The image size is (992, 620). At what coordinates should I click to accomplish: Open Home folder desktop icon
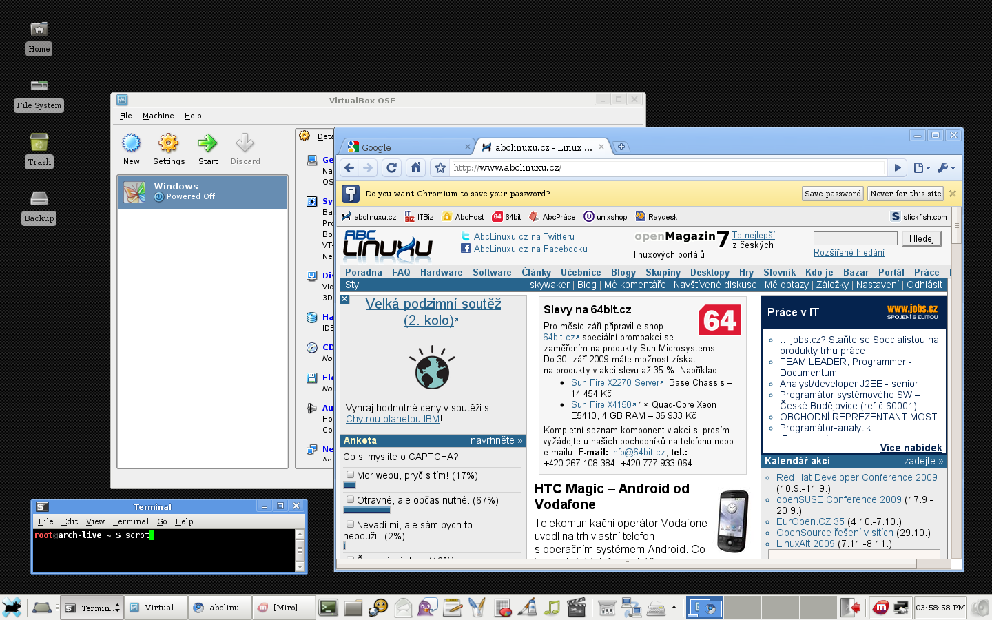39,29
